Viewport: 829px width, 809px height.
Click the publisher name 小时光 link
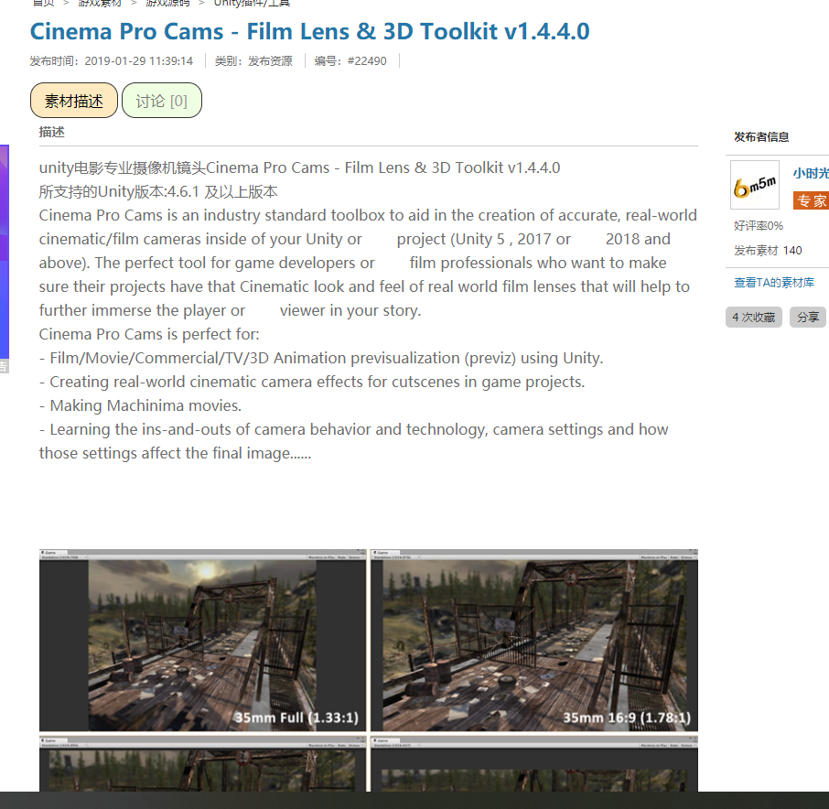click(x=811, y=173)
